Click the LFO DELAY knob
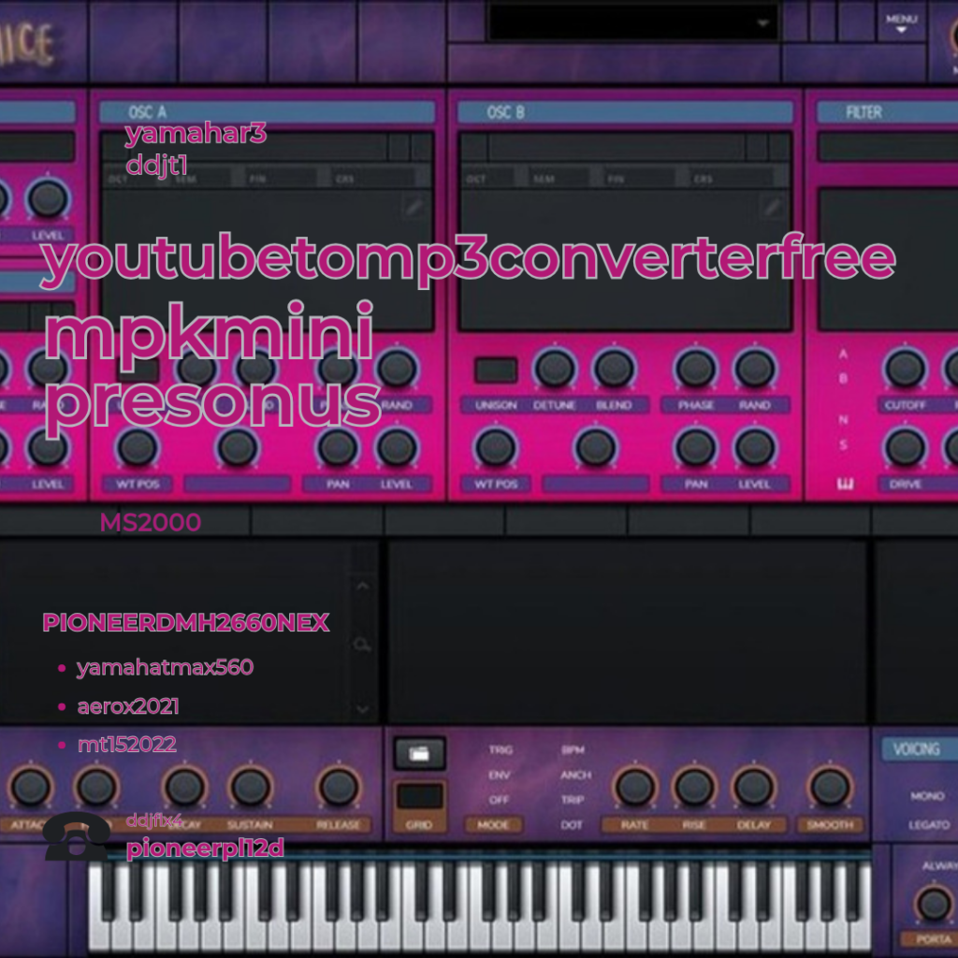Viewport: 958px width, 958px height. [753, 786]
